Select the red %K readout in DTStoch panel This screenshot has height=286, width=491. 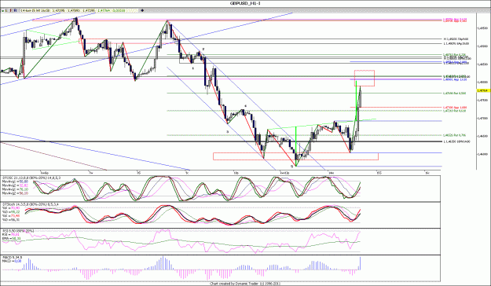[11, 216]
